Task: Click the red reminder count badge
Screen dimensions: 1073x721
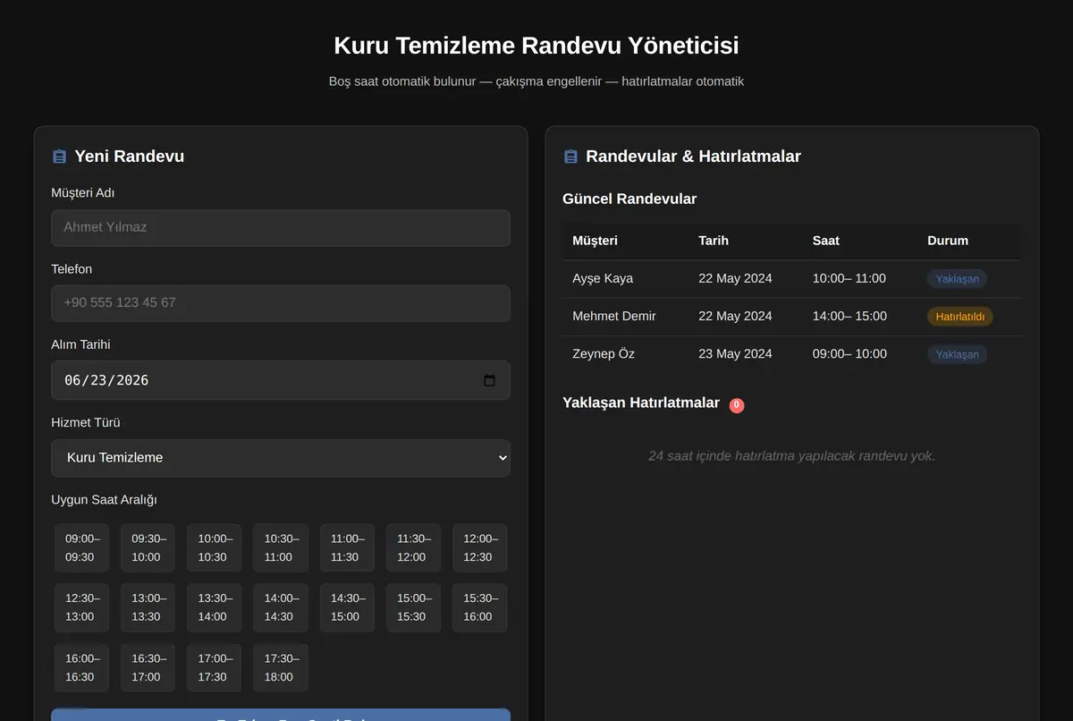Action: coord(737,405)
